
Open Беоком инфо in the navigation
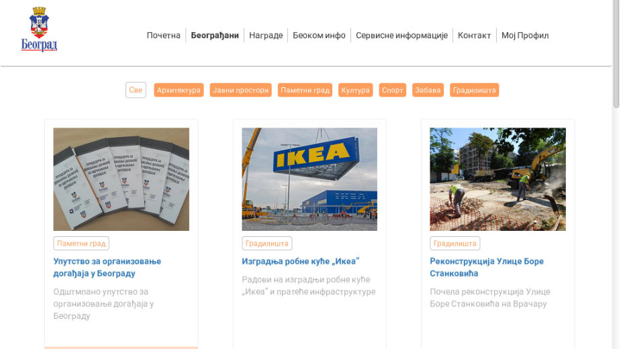coord(319,36)
